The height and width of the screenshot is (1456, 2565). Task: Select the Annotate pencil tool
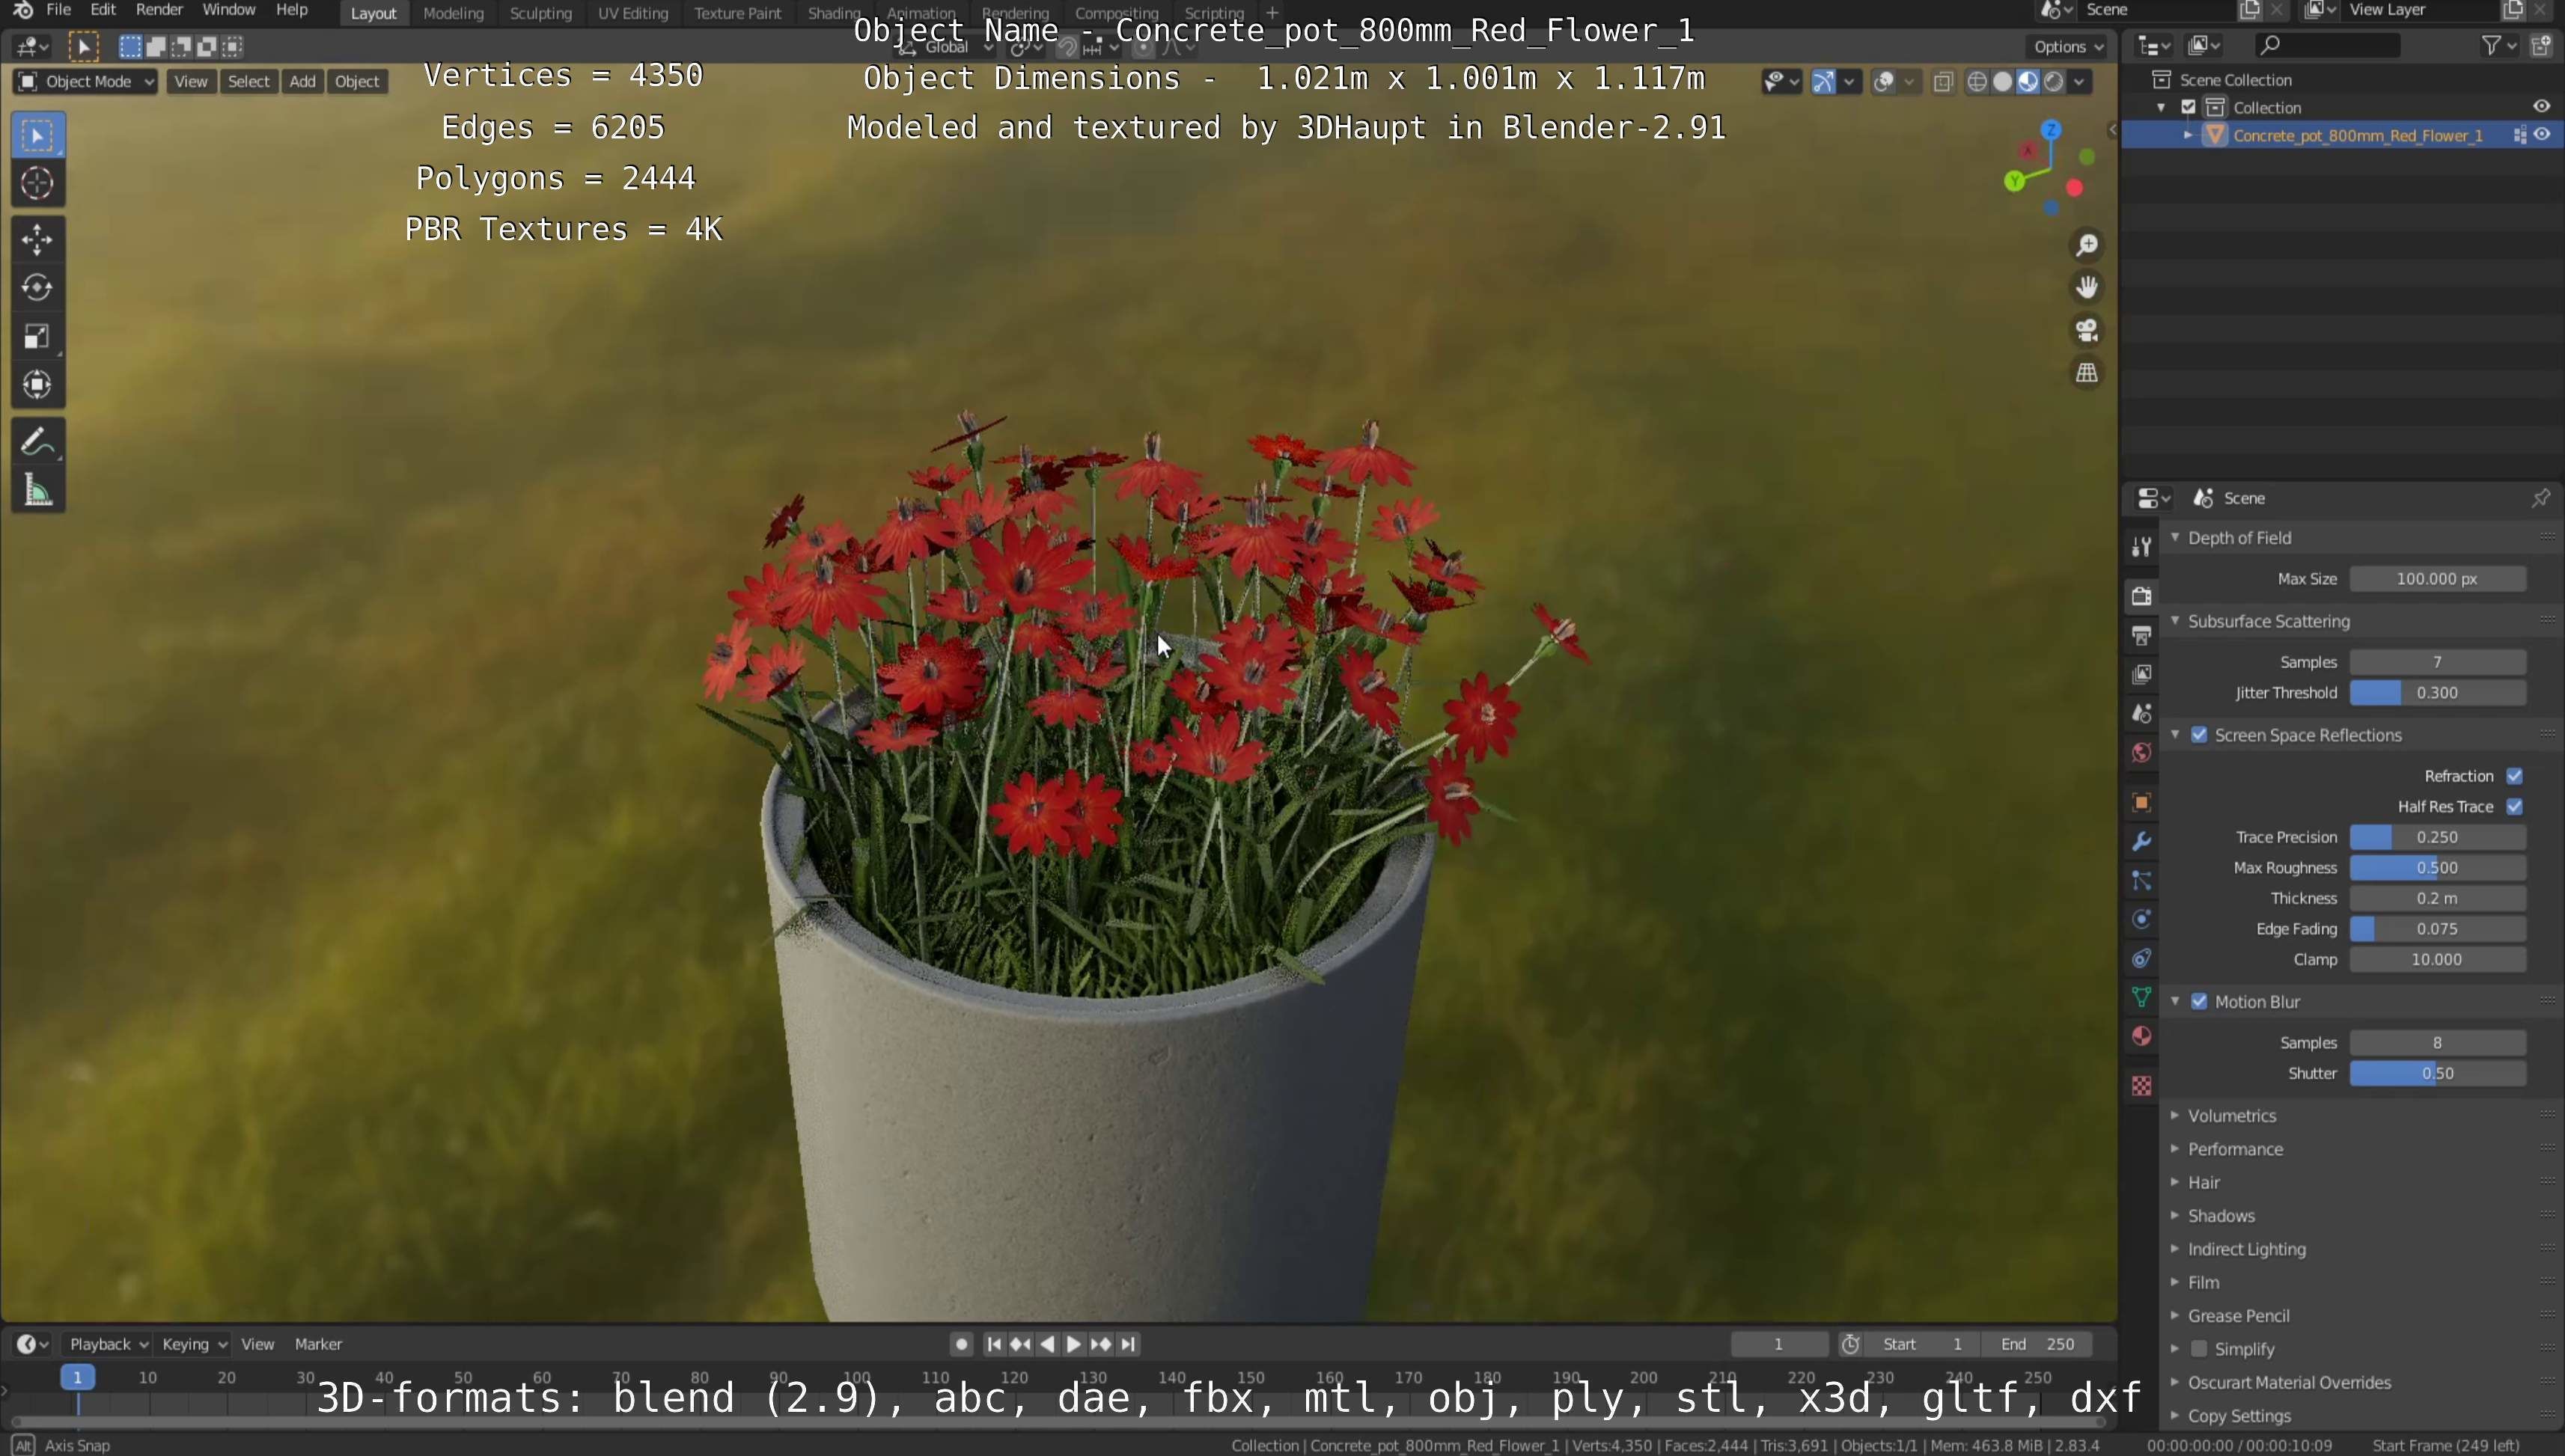click(38, 441)
